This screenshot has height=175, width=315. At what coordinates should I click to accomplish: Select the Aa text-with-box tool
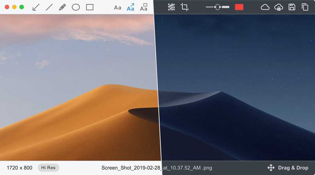point(144,7)
